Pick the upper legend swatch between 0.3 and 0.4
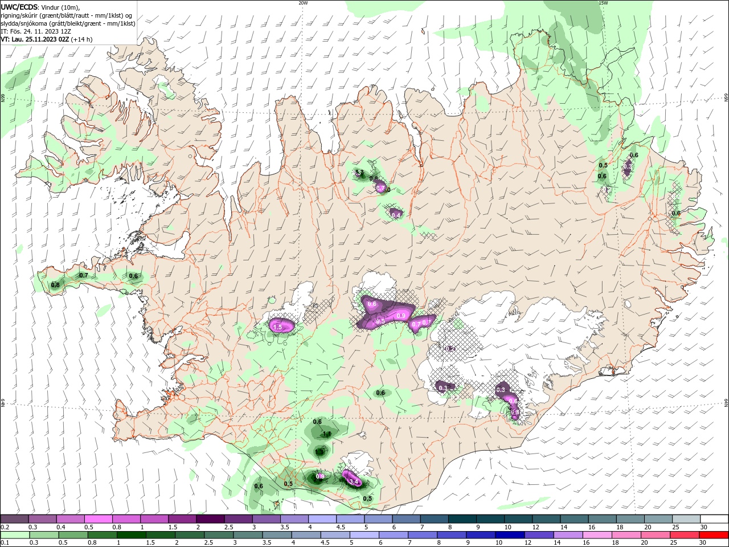Image resolution: width=729 pixels, height=547 pixels. [43, 519]
